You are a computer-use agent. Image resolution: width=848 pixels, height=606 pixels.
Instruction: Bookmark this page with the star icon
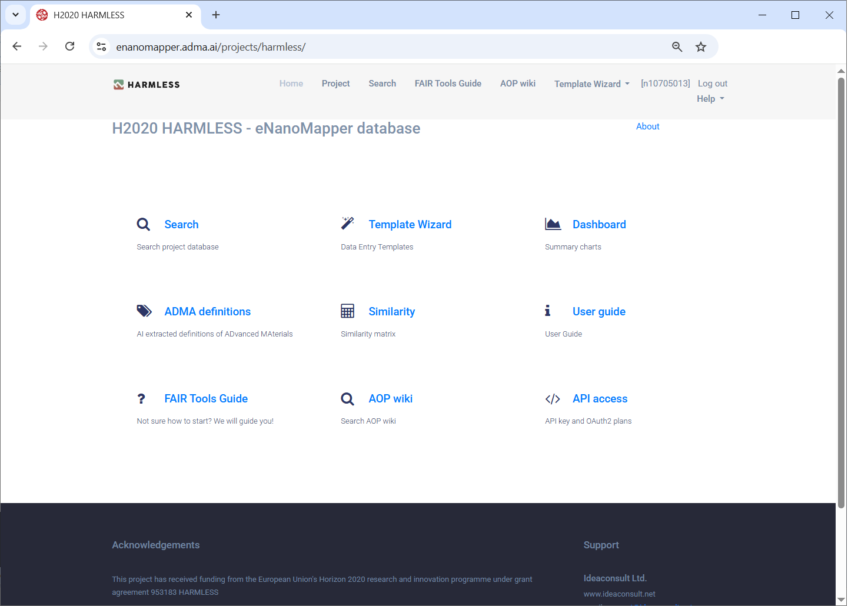[x=700, y=47]
